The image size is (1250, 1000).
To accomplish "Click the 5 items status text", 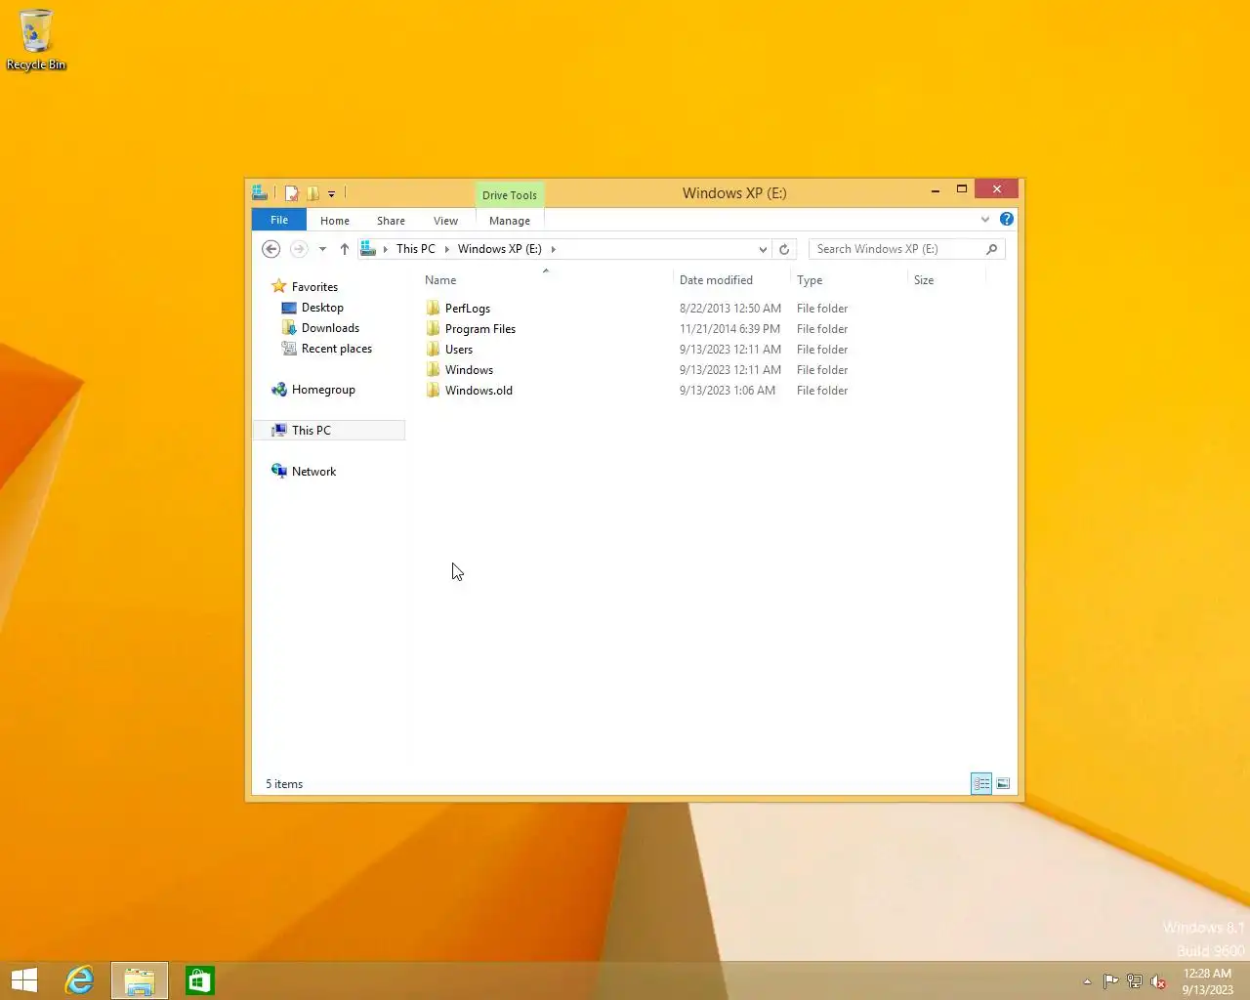I will point(284,784).
